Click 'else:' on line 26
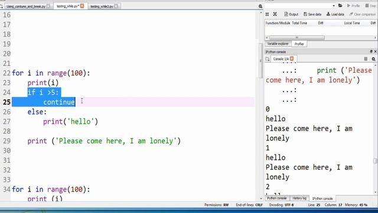 [x=37, y=112]
